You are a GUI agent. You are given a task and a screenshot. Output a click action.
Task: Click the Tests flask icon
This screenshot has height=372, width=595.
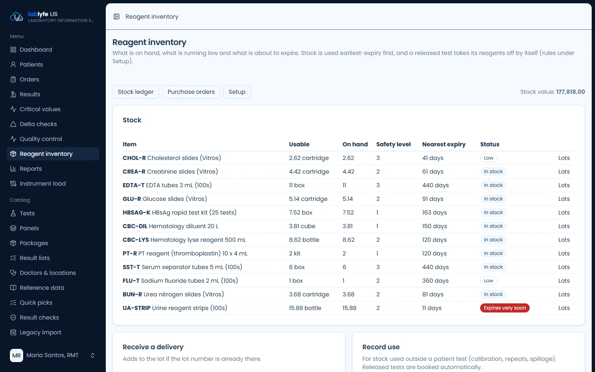point(13,213)
